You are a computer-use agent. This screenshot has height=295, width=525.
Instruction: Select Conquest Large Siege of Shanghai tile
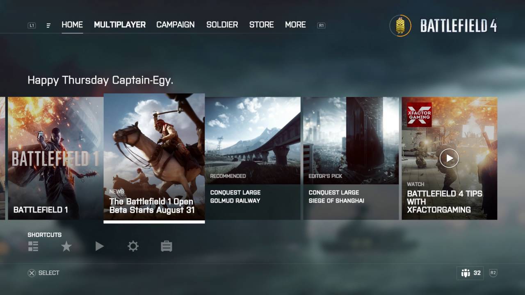coord(351,158)
